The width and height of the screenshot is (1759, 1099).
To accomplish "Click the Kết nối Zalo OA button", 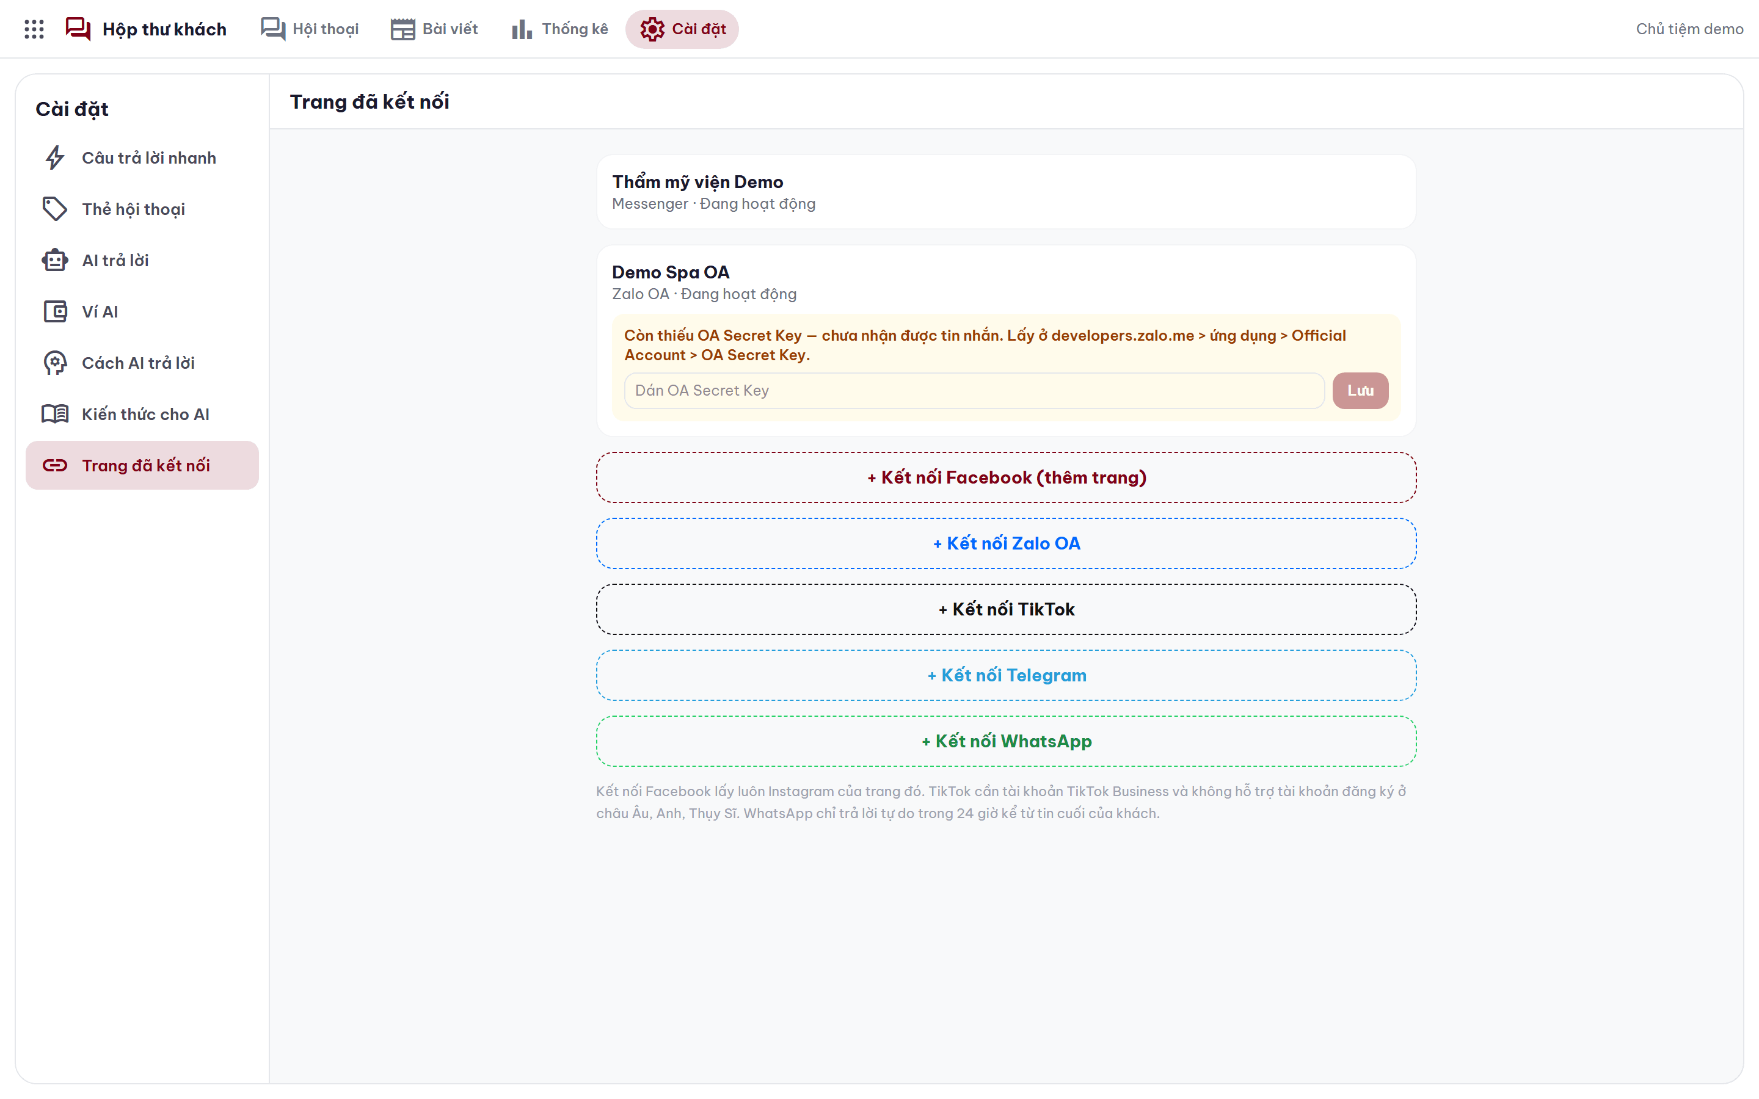I will click(1006, 543).
